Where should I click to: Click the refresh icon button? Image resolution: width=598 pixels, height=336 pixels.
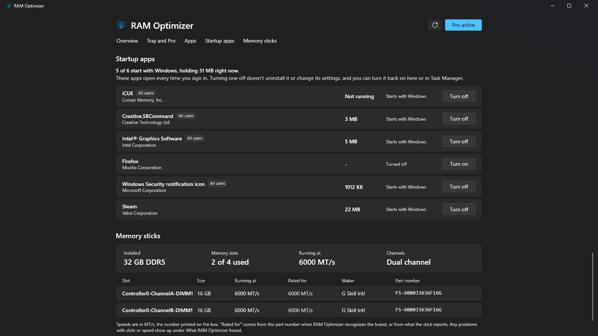(435, 25)
